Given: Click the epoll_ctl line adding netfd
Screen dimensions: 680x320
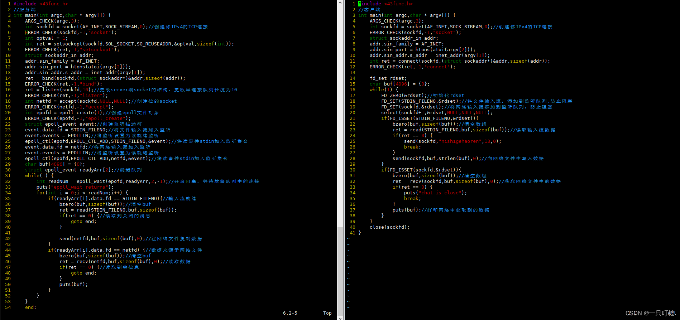Looking at the screenshot, I should pyautogui.click(x=126, y=158).
